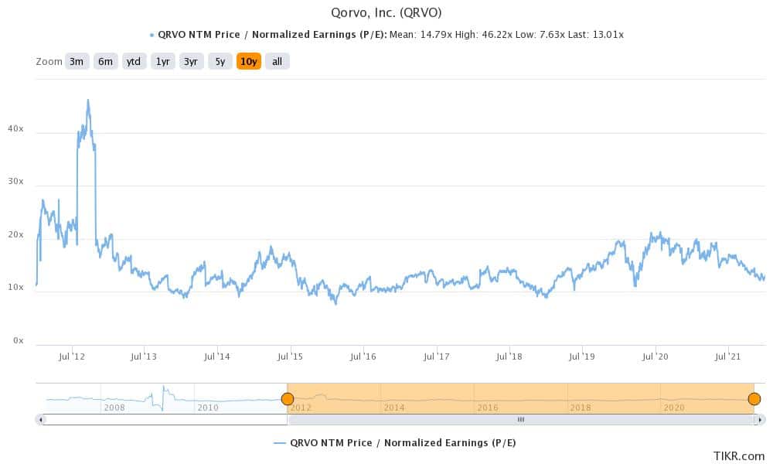The width and height of the screenshot is (773, 464).
Task: Select the active 10y zoom button
Action: pyautogui.click(x=248, y=62)
